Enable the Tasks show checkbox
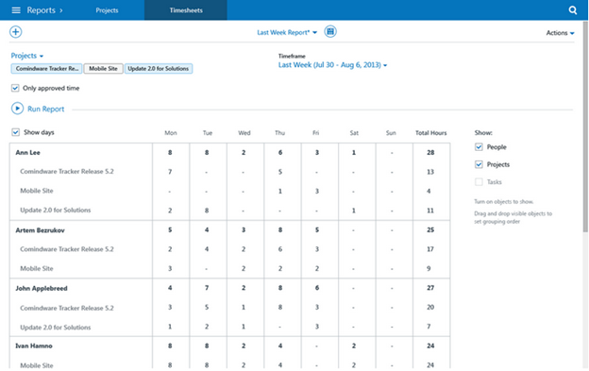 [x=479, y=182]
